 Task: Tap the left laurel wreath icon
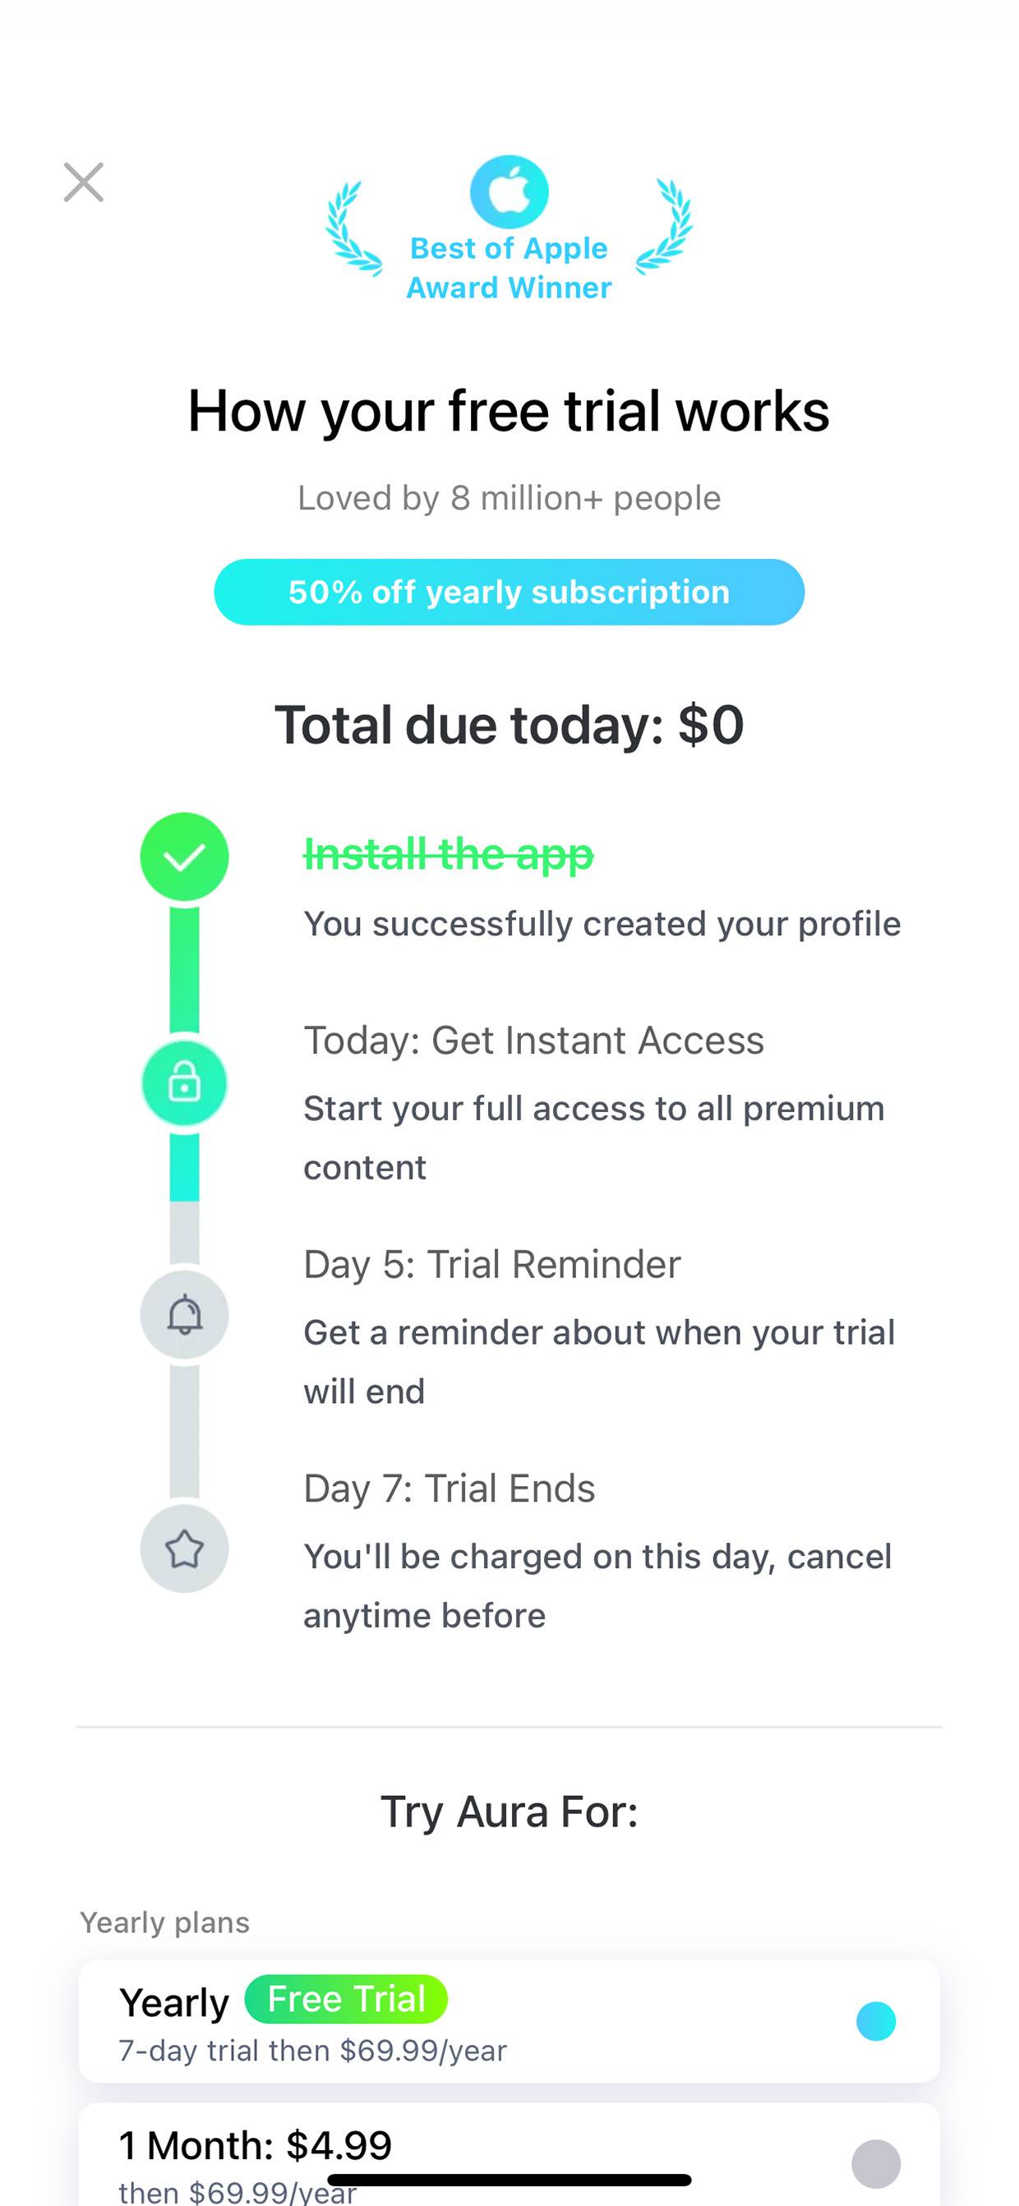pyautogui.click(x=353, y=228)
